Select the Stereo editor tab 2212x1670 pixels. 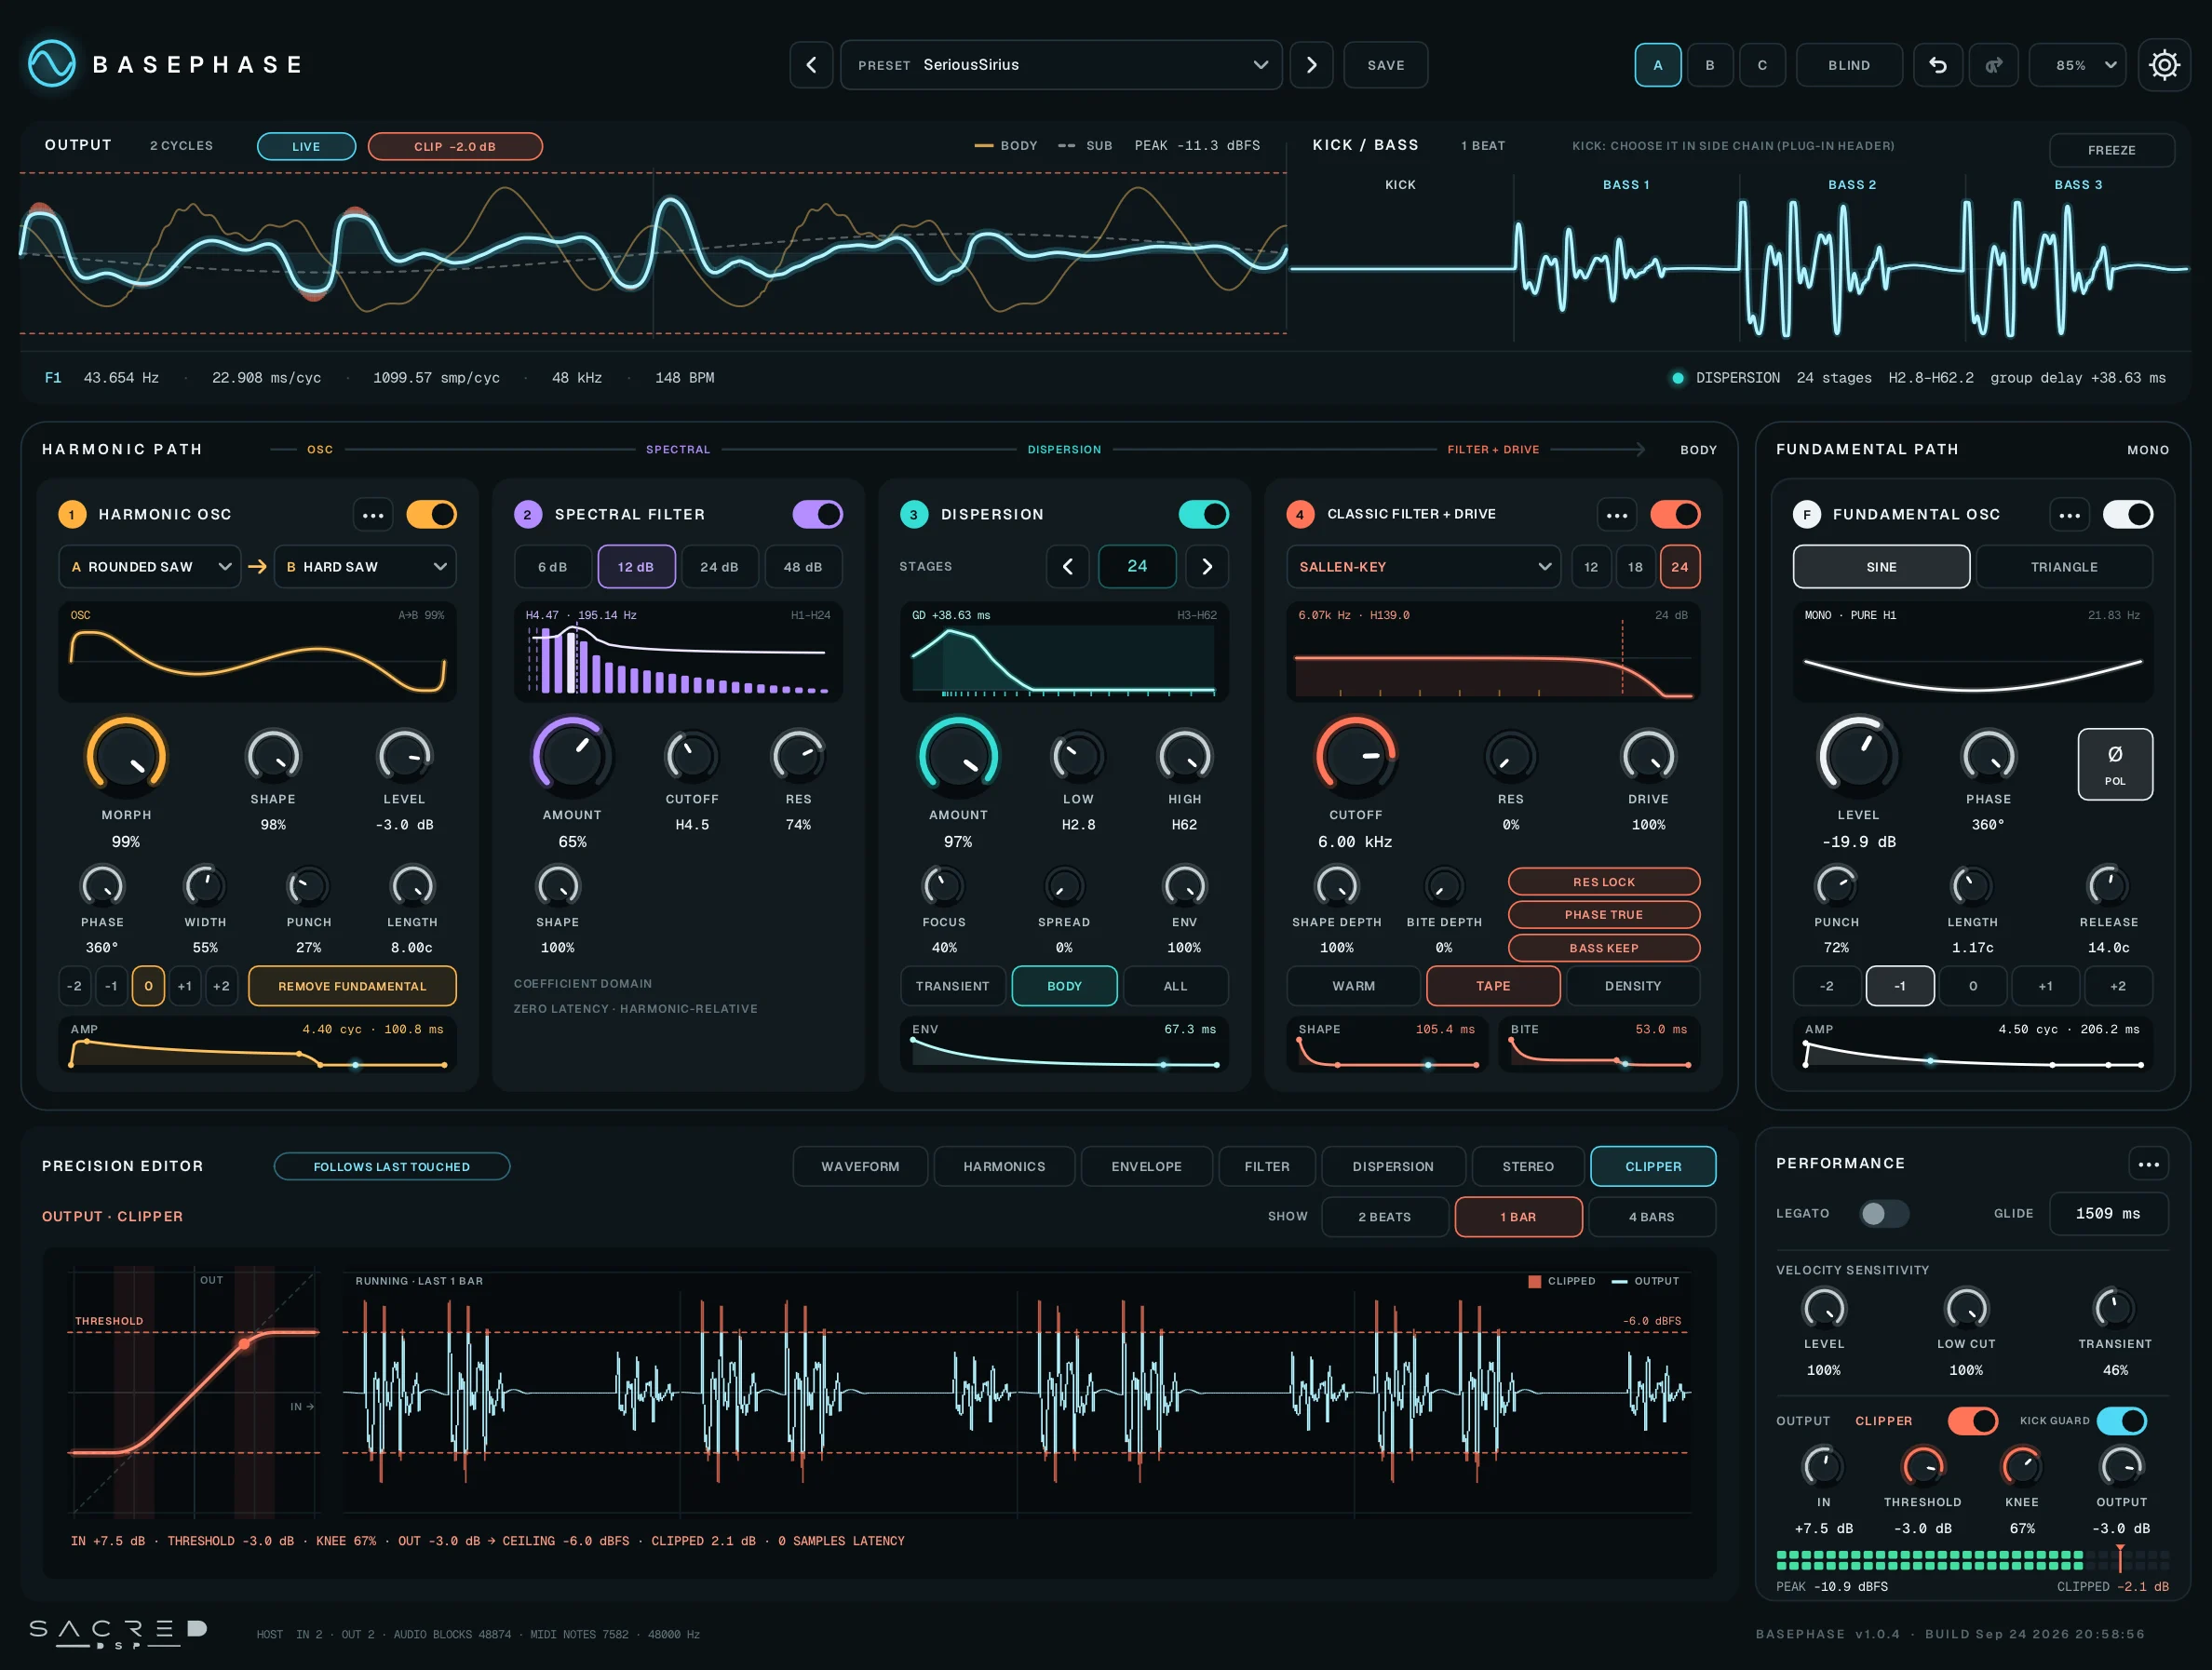1528,1167
